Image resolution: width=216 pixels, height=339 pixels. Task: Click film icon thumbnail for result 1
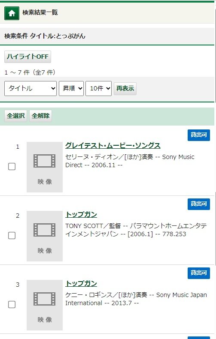(45, 167)
